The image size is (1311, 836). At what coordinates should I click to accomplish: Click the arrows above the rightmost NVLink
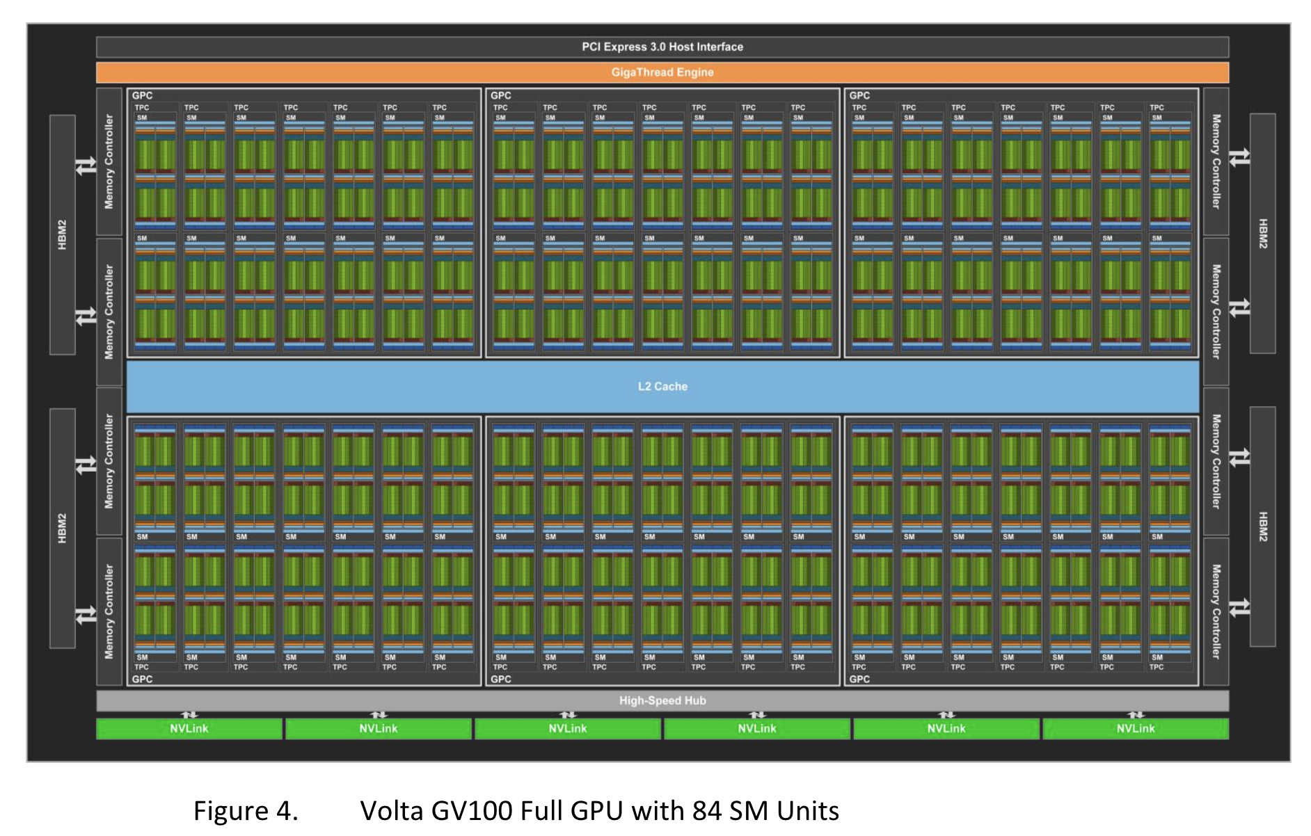1136,715
